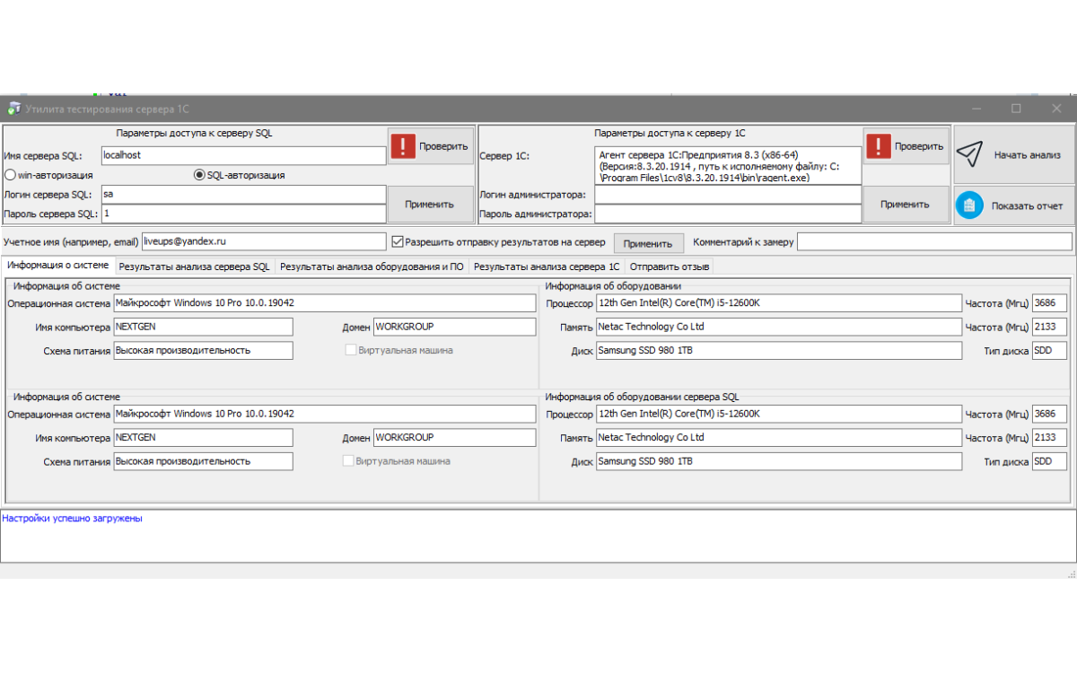Select the win-авторизация radio button
Viewport: 1077px width, 673px height.
click(x=11, y=175)
